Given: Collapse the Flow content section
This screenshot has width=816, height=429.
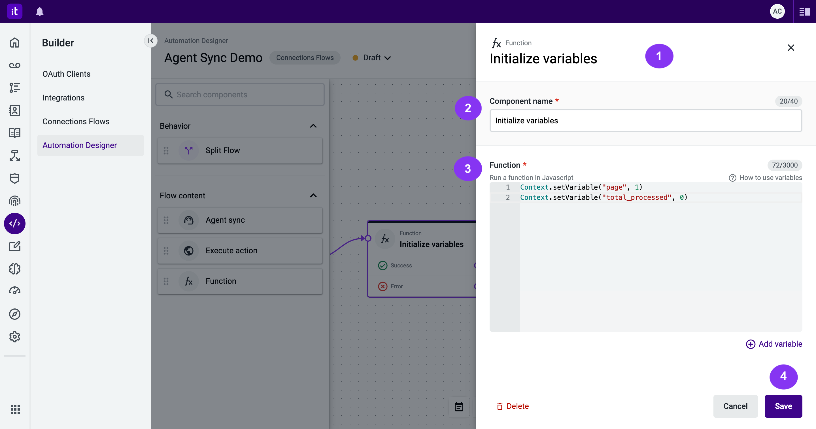Looking at the screenshot, I should [314, 195].
